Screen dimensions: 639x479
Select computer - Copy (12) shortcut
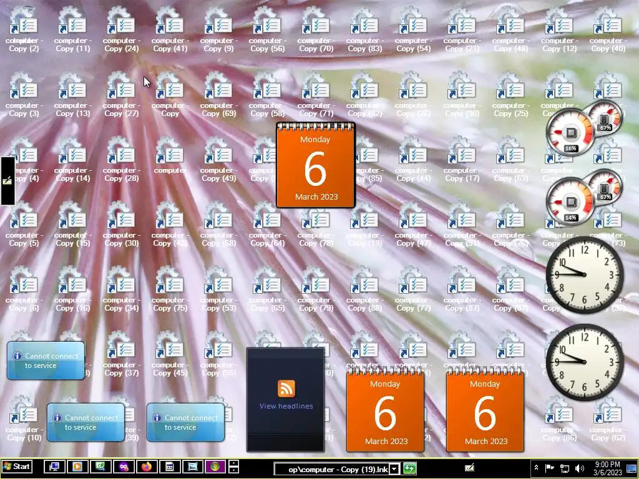point(559,30)
